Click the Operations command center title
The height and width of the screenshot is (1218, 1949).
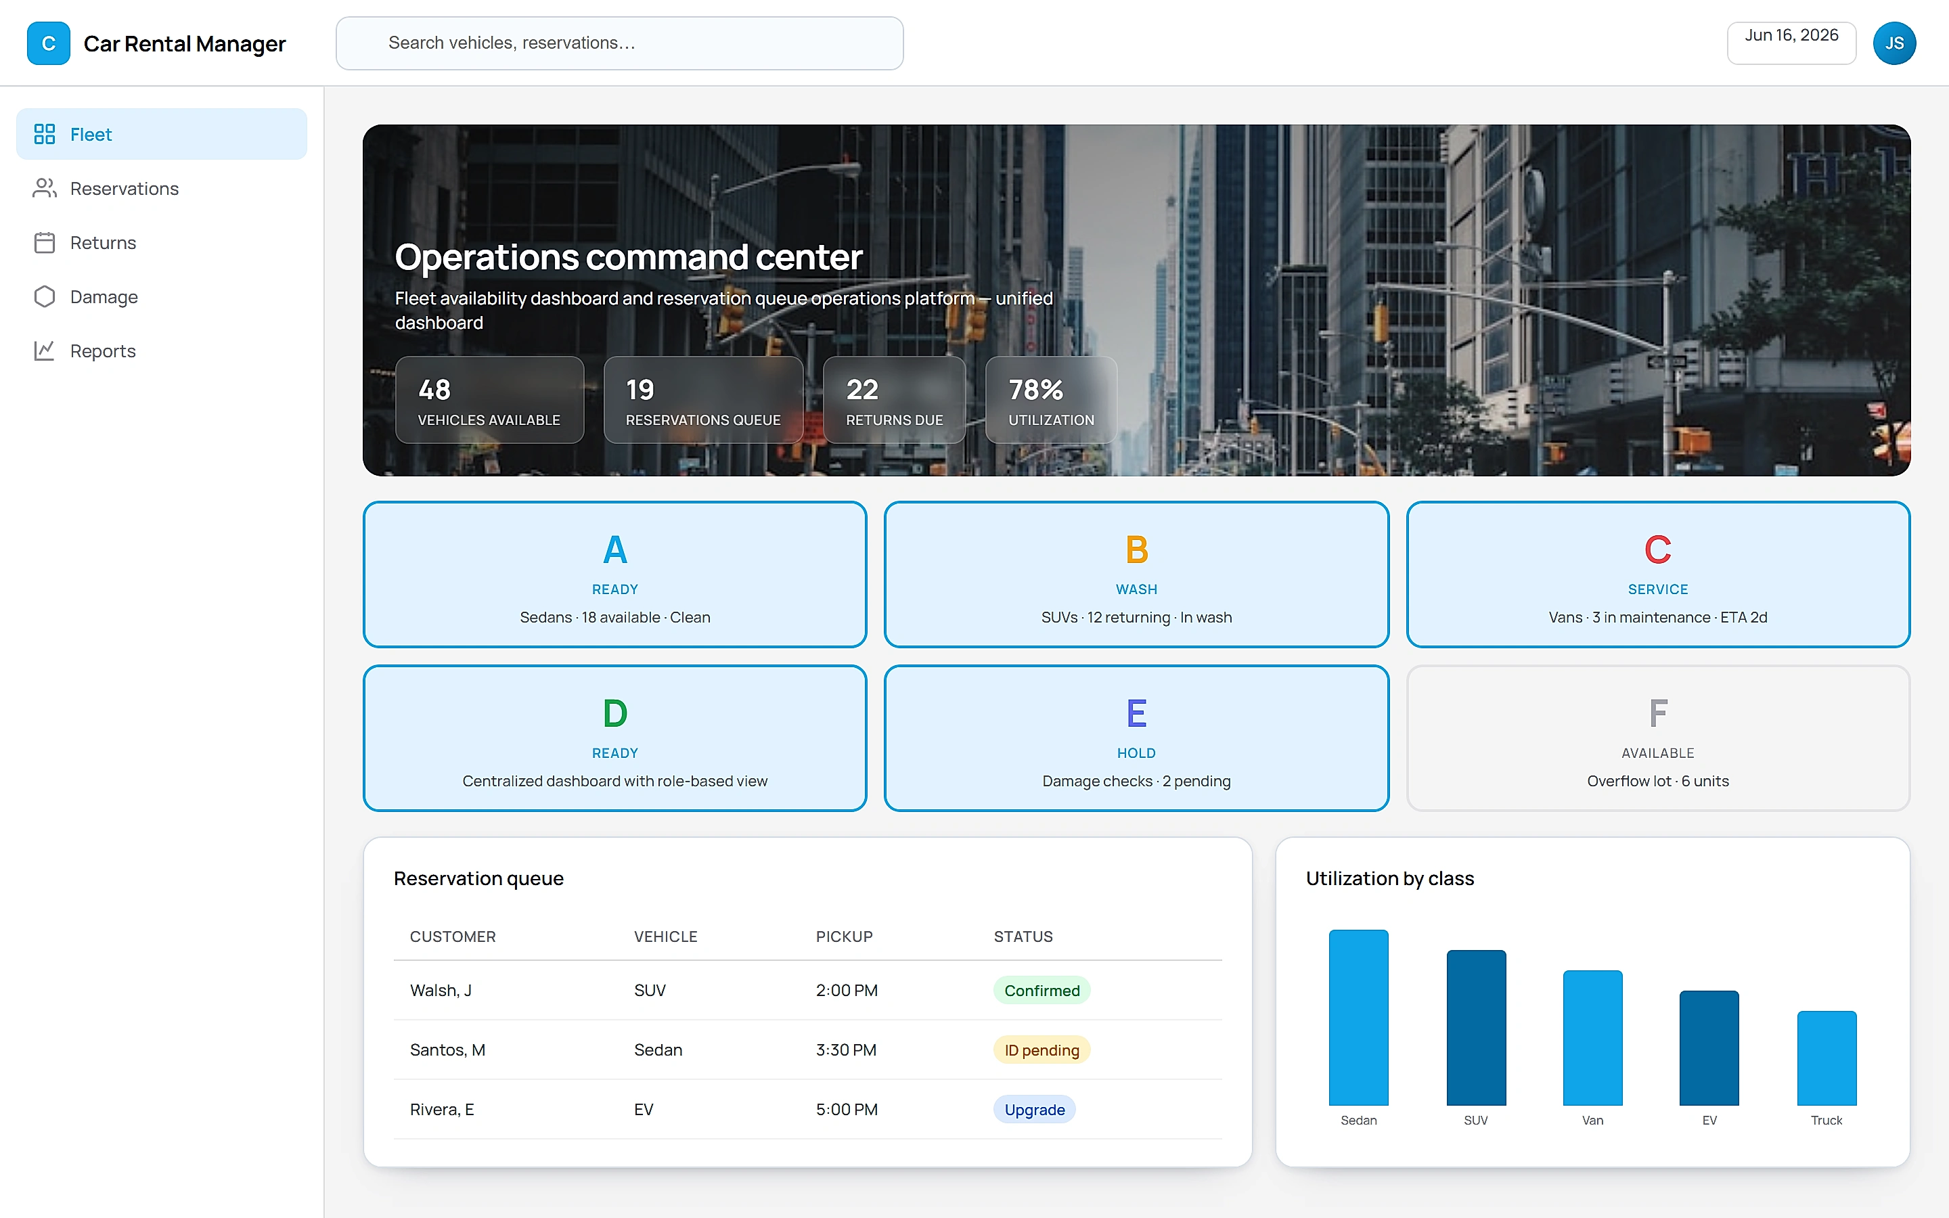pos(628,257)
